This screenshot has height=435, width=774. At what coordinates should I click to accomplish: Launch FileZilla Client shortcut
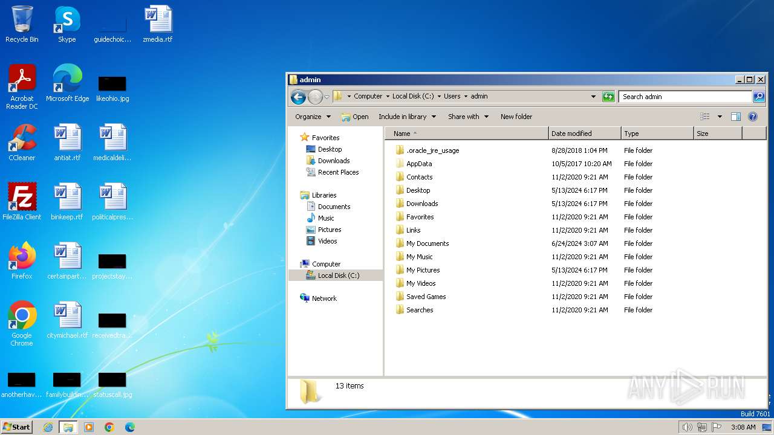click(x=22, y=202)
